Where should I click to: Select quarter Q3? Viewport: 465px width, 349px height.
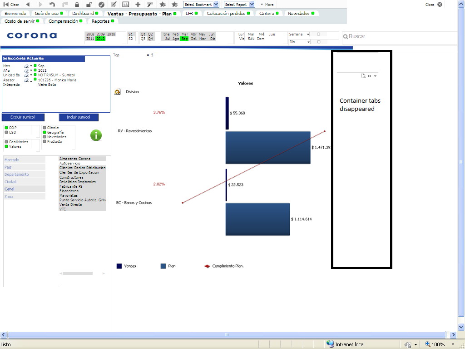pyautogui.click(x=143, y=39)
